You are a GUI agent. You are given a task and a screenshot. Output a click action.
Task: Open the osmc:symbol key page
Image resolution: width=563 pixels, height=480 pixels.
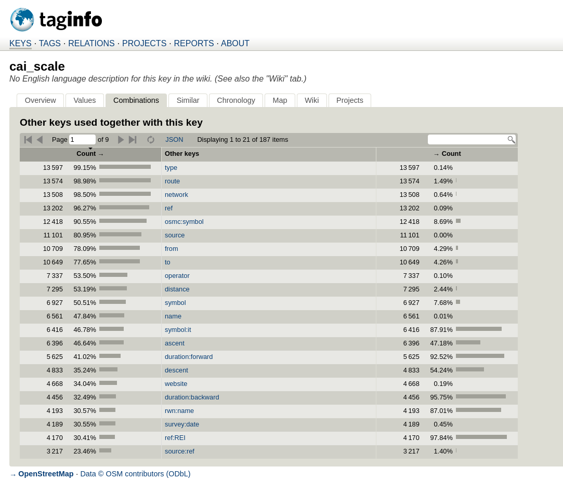pyautogui.click(x=184, y=222)
